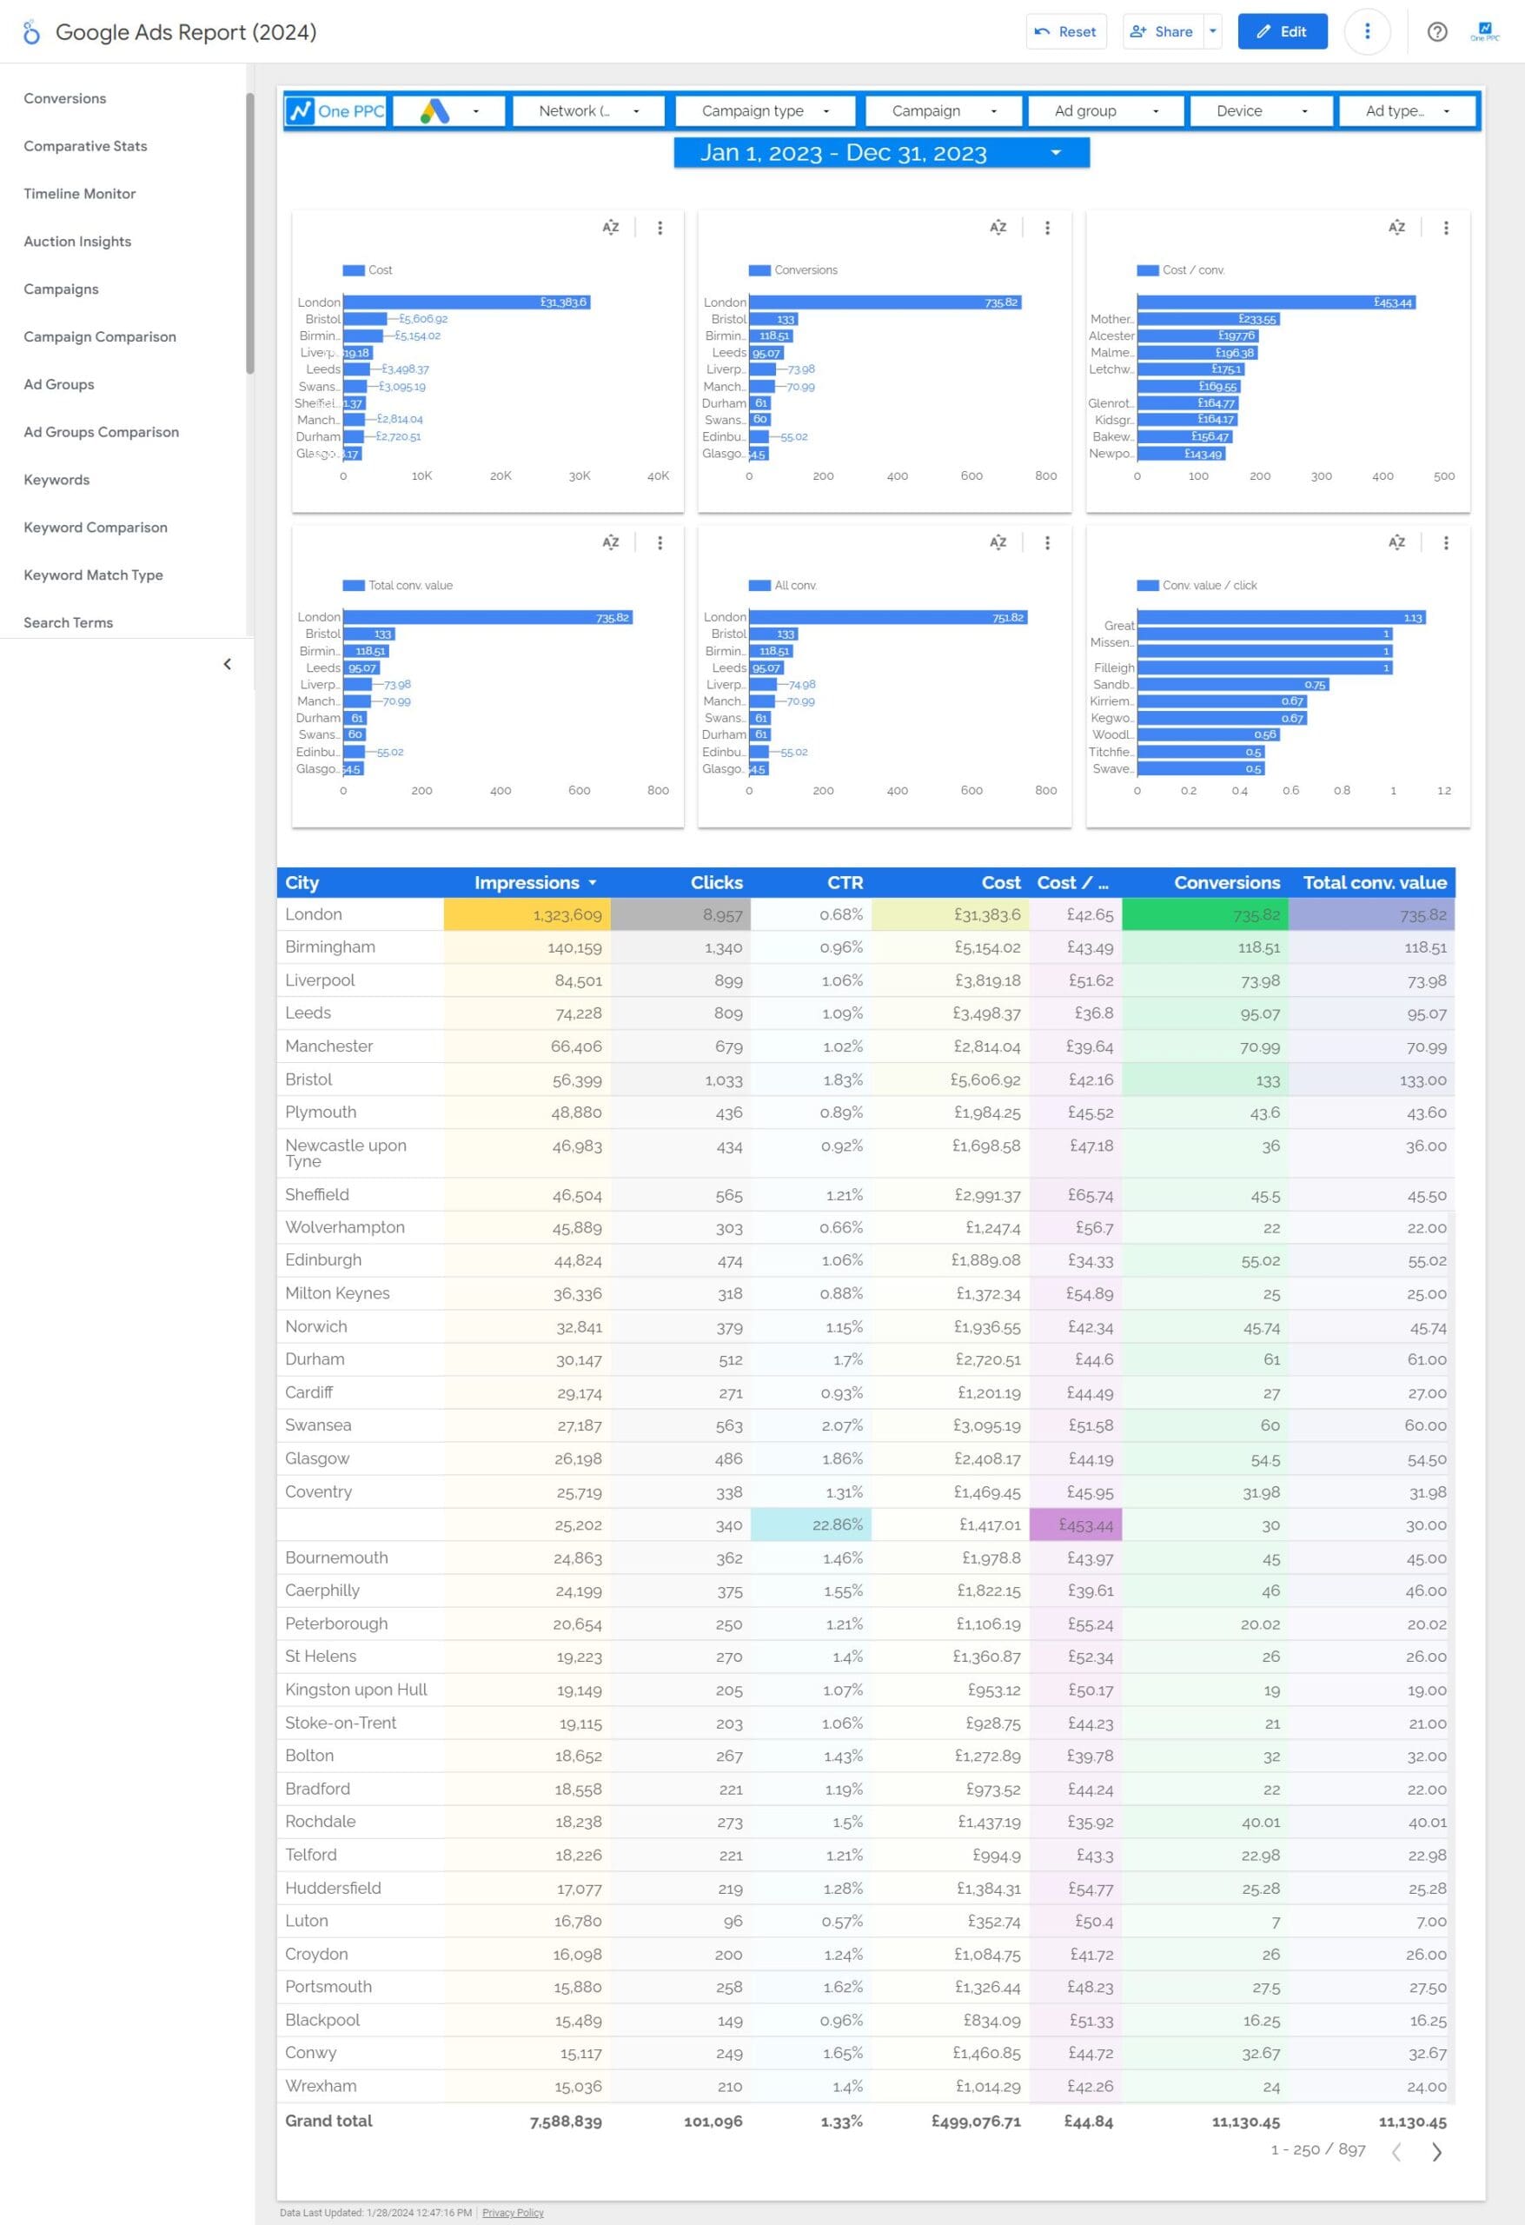Sort the All conv. chart with AZ icon
1525x2225 pixels.
(x=998, y=543)
